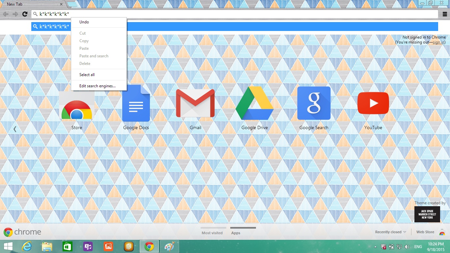Click inside the address bar
Viewport: 450px width, 253px height.
(x=235, y=14)
